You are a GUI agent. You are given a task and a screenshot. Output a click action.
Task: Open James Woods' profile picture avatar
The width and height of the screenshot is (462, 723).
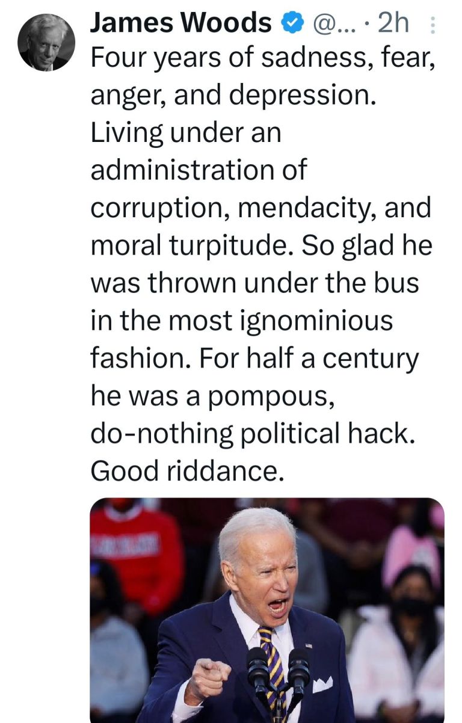click(46, 42)
